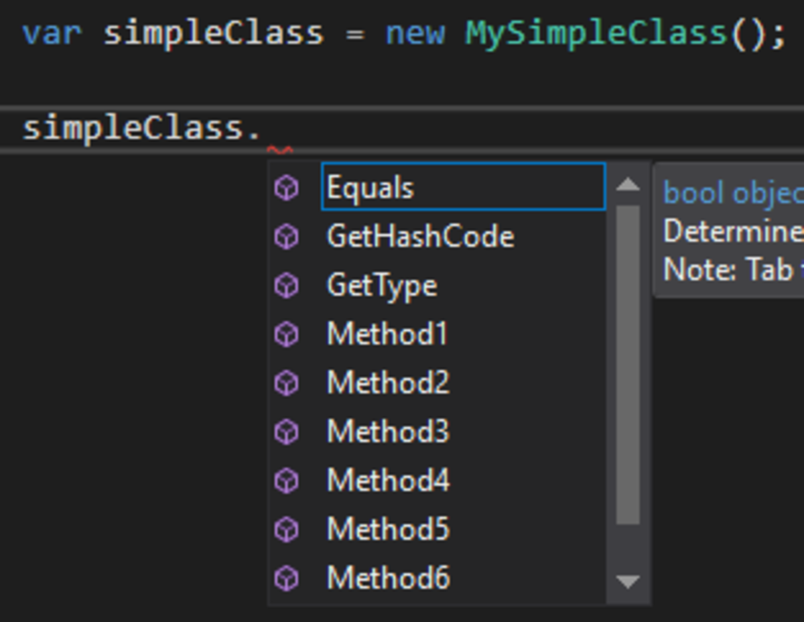Select Equals in the completion list
Screen dimensions: 804x622
(464, 187)
